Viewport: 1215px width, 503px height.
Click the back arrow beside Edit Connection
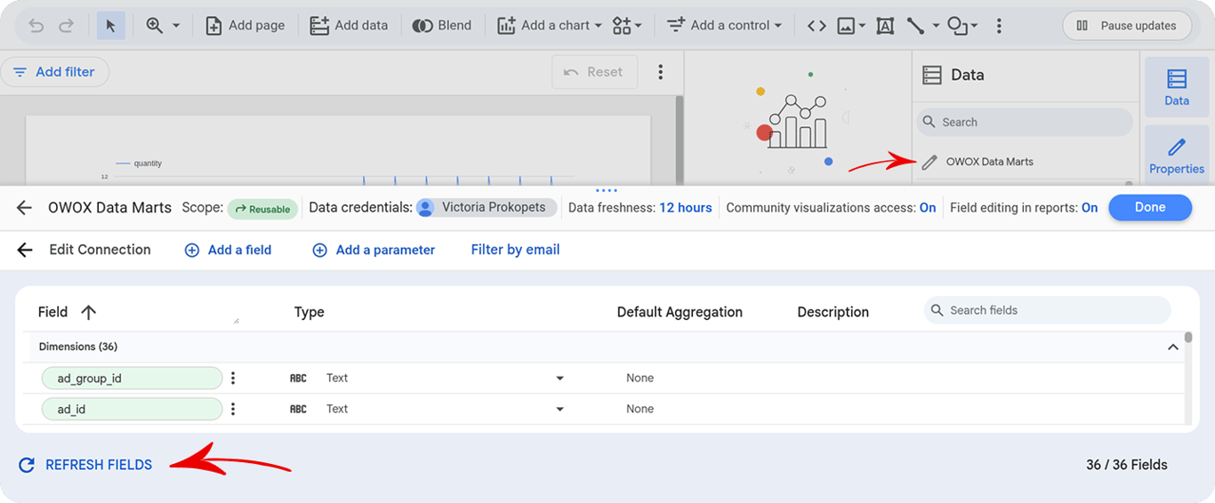[x=25, y=250]
